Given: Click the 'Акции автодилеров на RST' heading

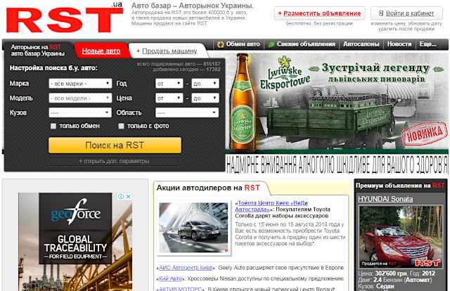Looking at the screenshot, I should pyautogui.click(x=208, y=188).
